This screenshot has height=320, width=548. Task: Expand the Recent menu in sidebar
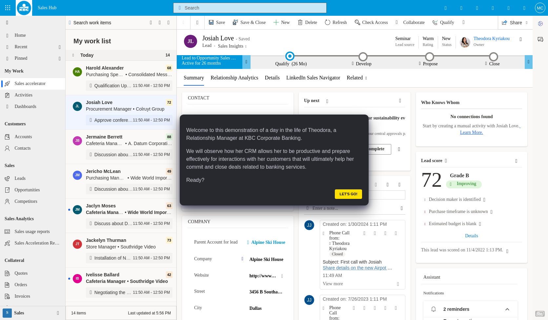[x=59, y=47]
